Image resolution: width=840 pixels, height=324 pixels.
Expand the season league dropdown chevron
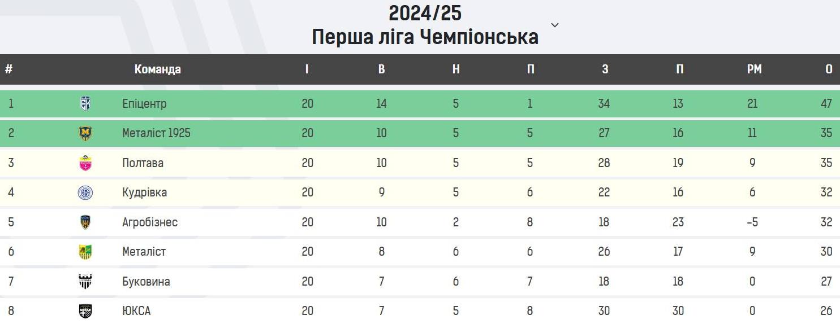pos(555,25)
